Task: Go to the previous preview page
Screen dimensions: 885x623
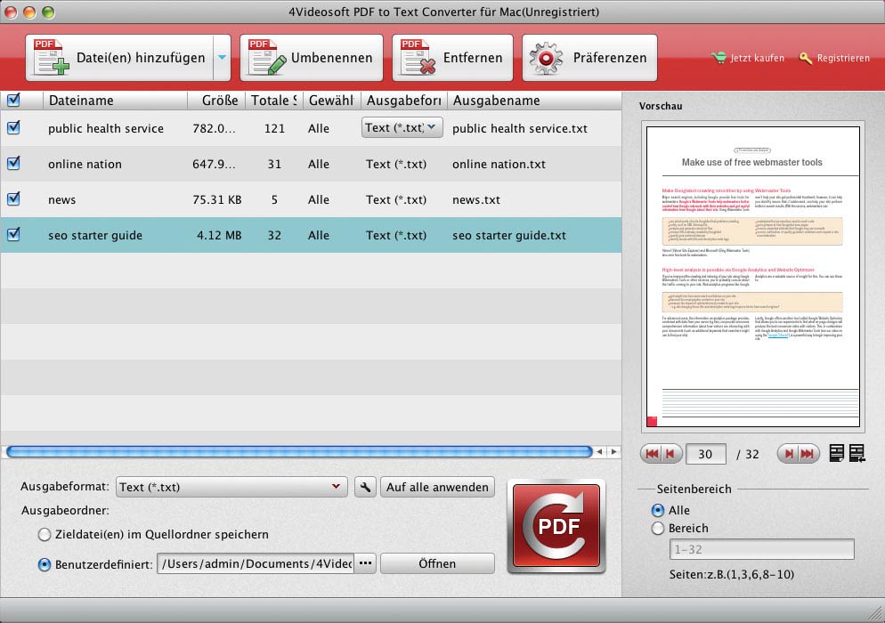Action: 671,454
